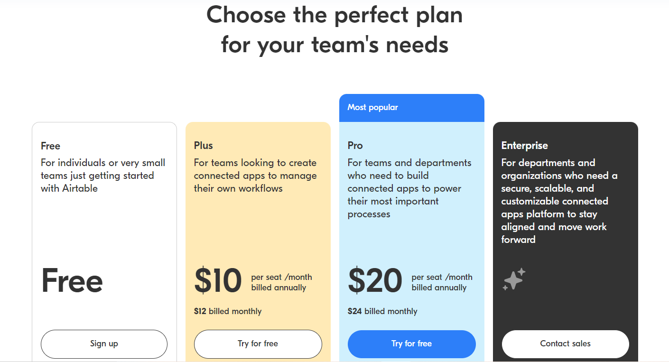
Task: Select the Most popular banner
Action: click(x=412, y=108)
